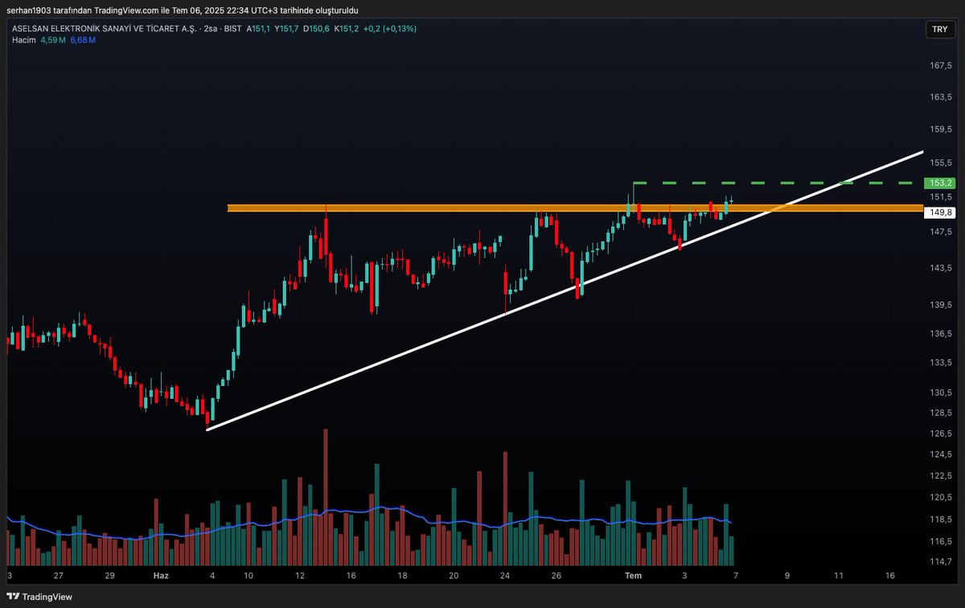965x608 pixels.
Task: Click the 118,5 price axis label
Action: click(940, 520)
